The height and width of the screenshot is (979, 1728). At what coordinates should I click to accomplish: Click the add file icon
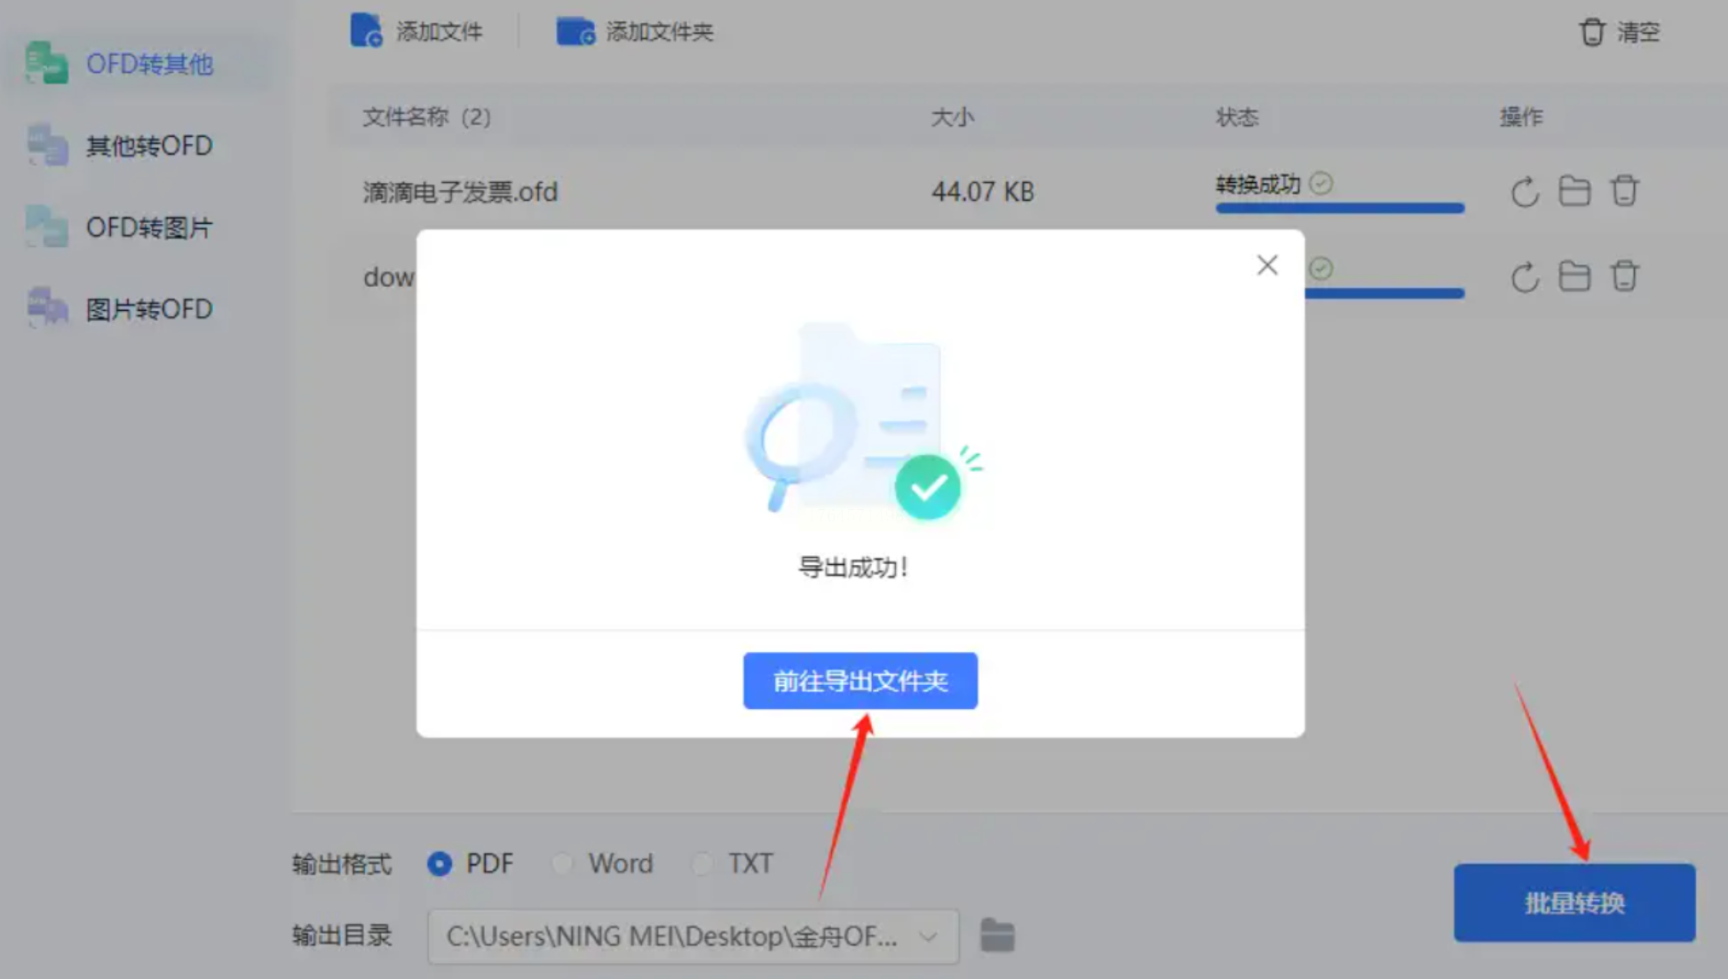[x=366, y=31]
